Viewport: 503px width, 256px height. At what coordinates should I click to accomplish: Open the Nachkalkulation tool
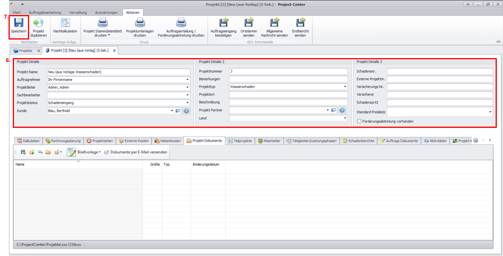tap(65, 23)
